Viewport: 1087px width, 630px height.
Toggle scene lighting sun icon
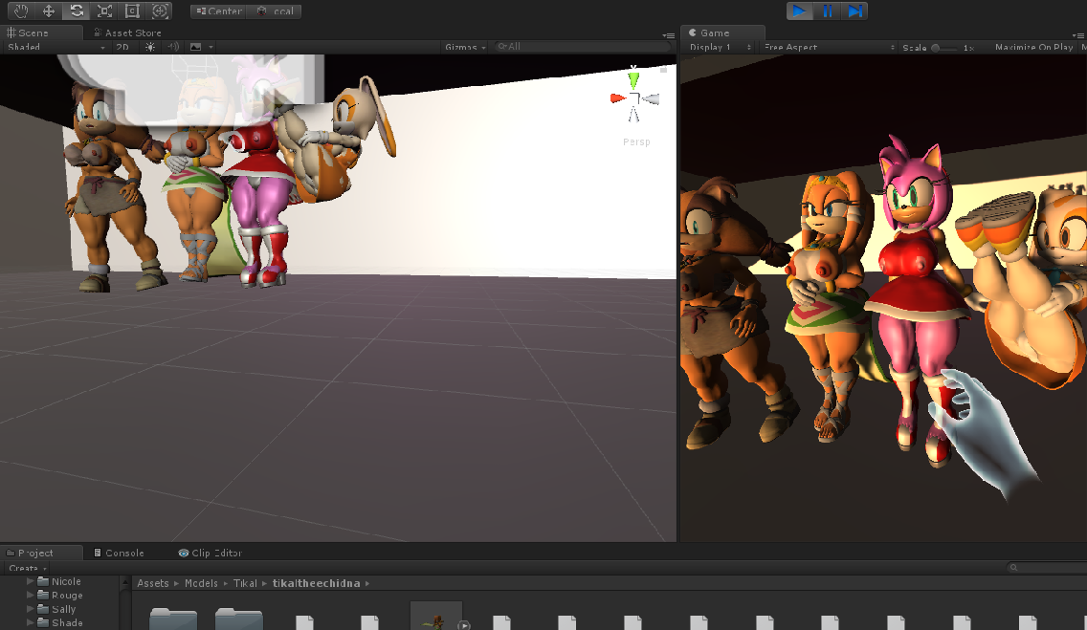tap(149, 47)
